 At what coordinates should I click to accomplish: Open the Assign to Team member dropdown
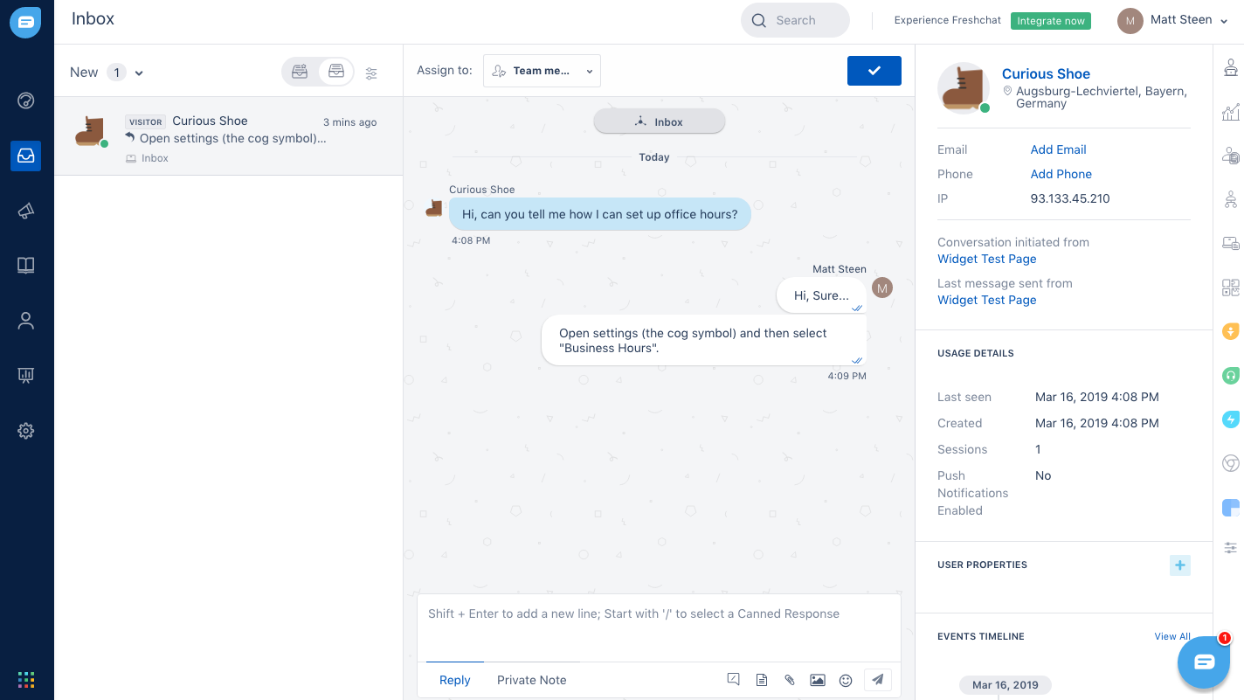[x=542, y=71]
